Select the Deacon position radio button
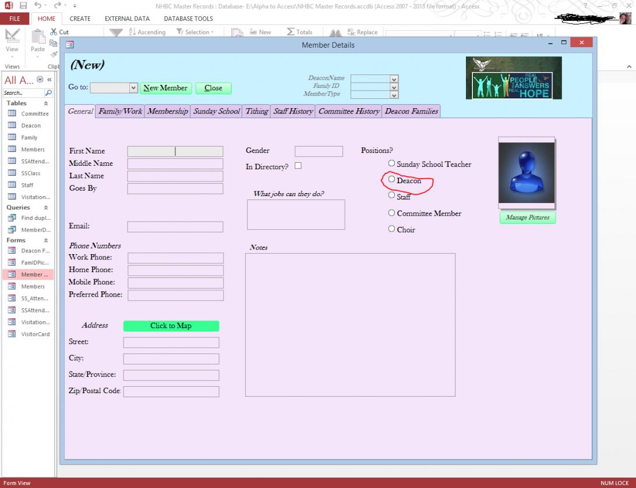 (x=391, y=179)
